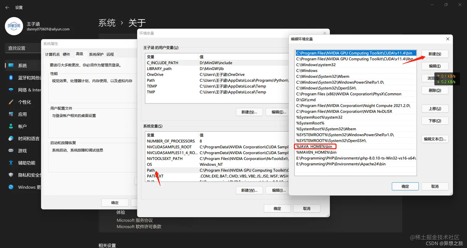Click 下移(O) to move entry down
This screenshot has height=248, width=467.
pos(435,120)
